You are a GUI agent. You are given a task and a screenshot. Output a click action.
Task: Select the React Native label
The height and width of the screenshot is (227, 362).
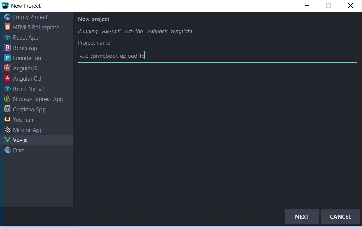pos(29,89)
